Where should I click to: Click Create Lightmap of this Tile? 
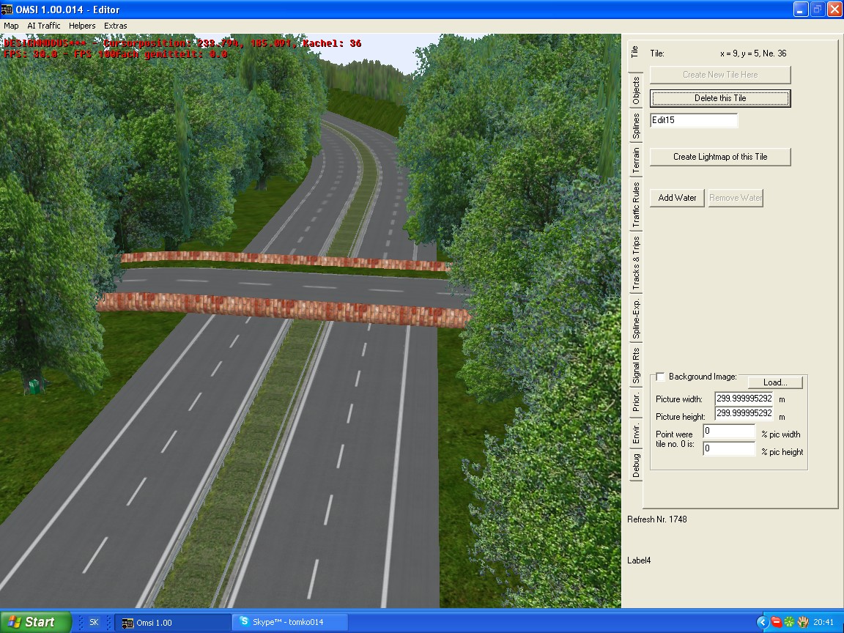[x=720, y=157]
